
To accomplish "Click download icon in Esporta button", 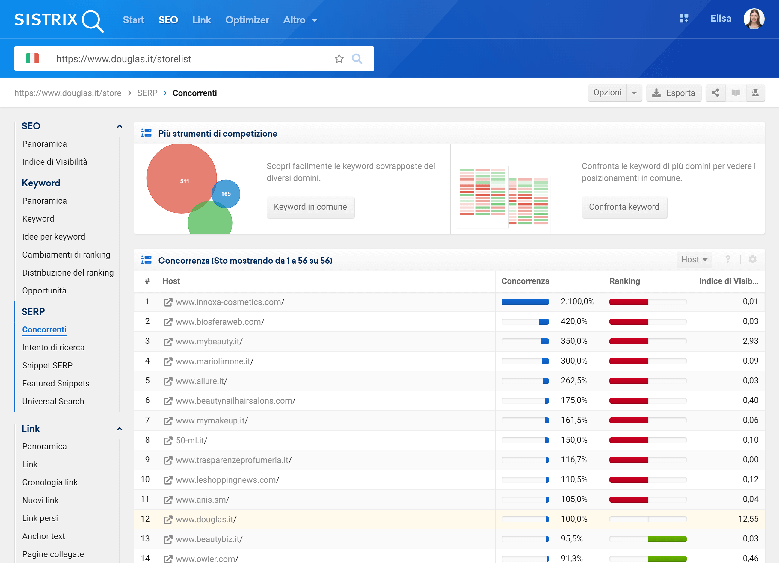I will 656,93.
